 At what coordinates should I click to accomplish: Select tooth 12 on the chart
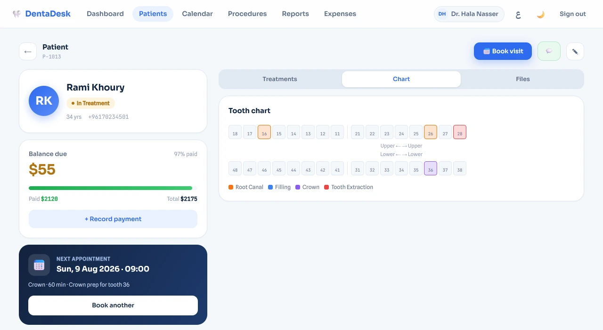[323, 132]
